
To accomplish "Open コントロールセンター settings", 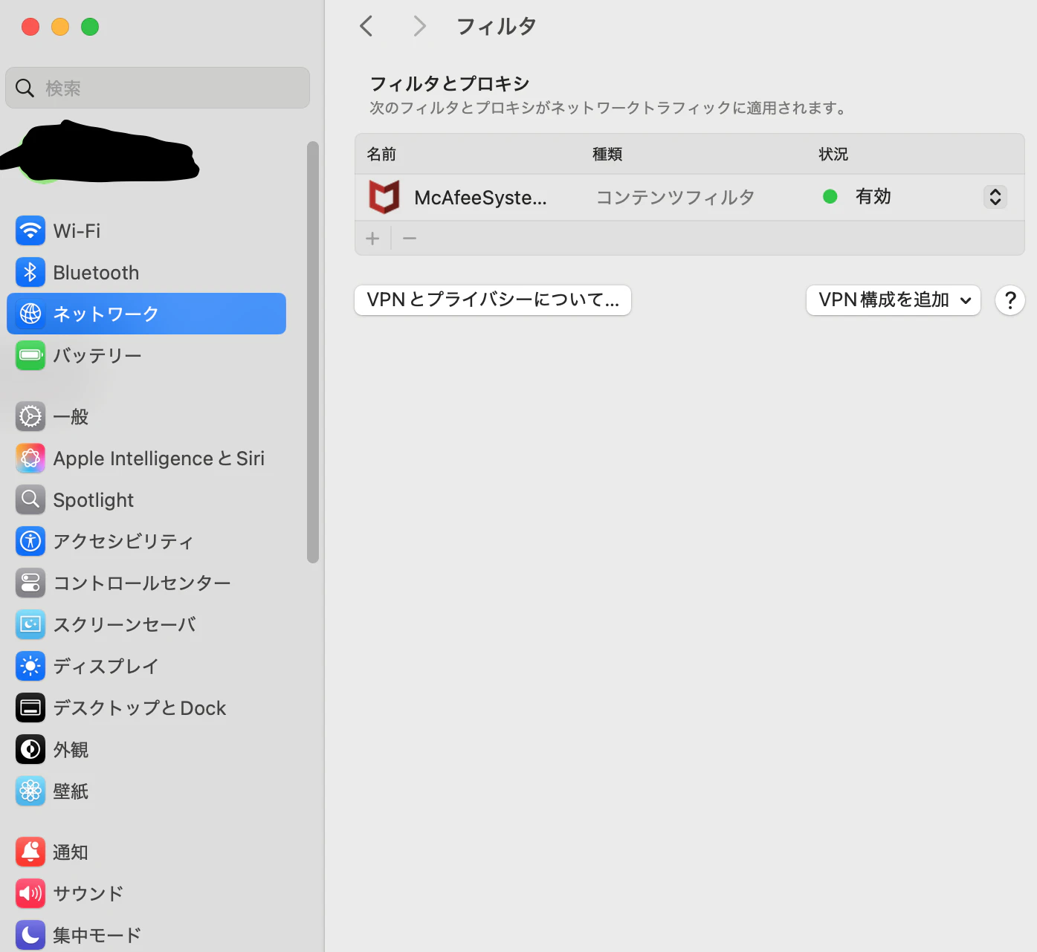I will point(141,583).
